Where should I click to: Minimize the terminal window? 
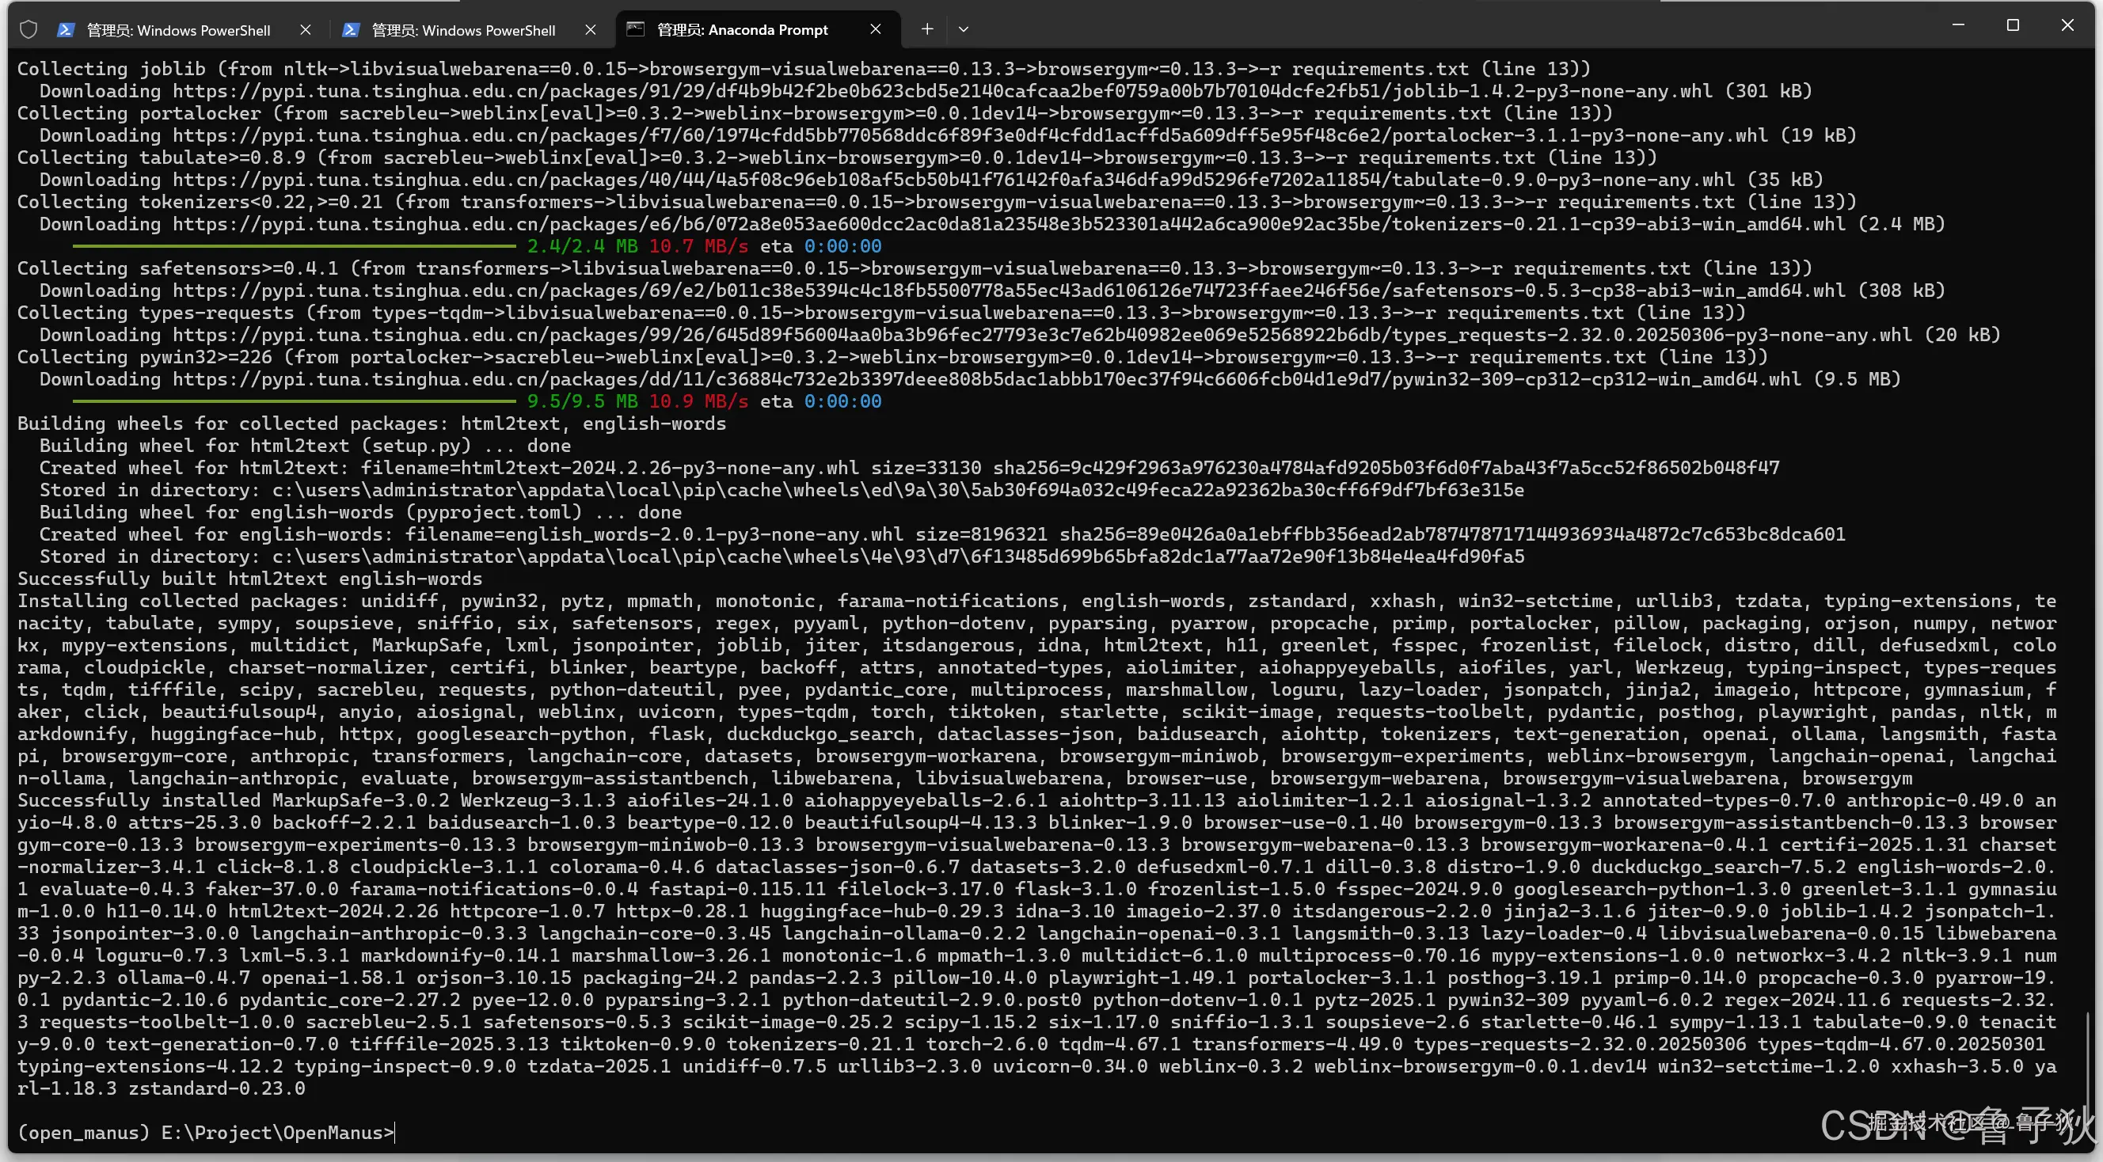pos(1957,25)
